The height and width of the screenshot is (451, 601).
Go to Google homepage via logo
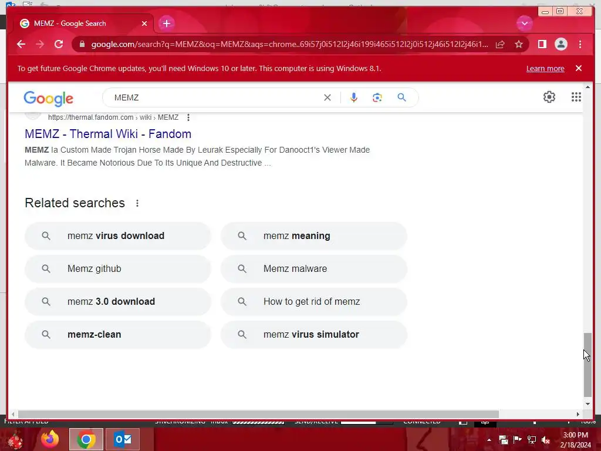48,99
